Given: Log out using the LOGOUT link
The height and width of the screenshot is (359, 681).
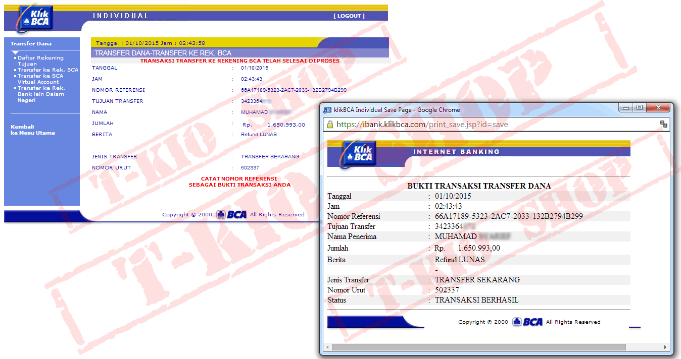Looking at the screenshot, I should [349, 16].
